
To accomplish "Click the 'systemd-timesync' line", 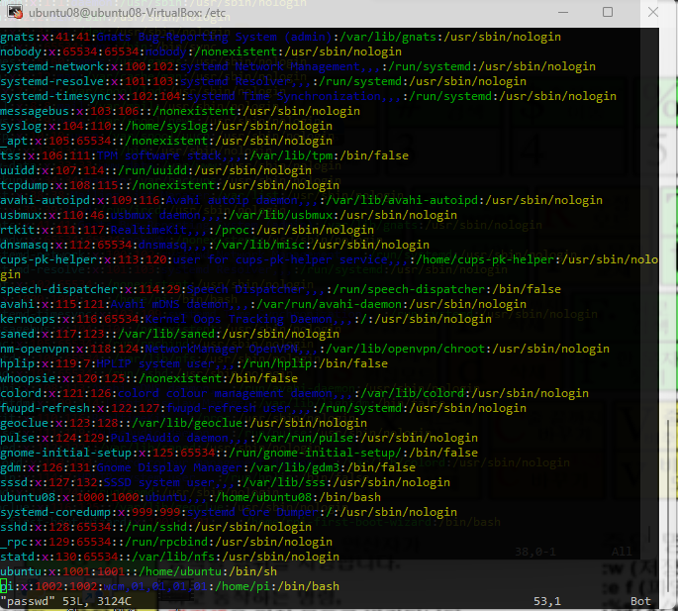I will pos(308,96).
